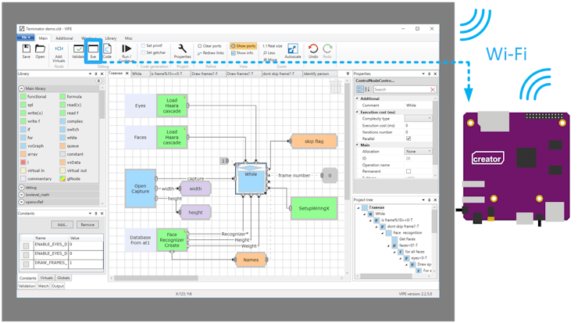The height and width of the screenshot is (323, 578).
Task: Select the vxGraph library node
Action: [x=32, y=145]
